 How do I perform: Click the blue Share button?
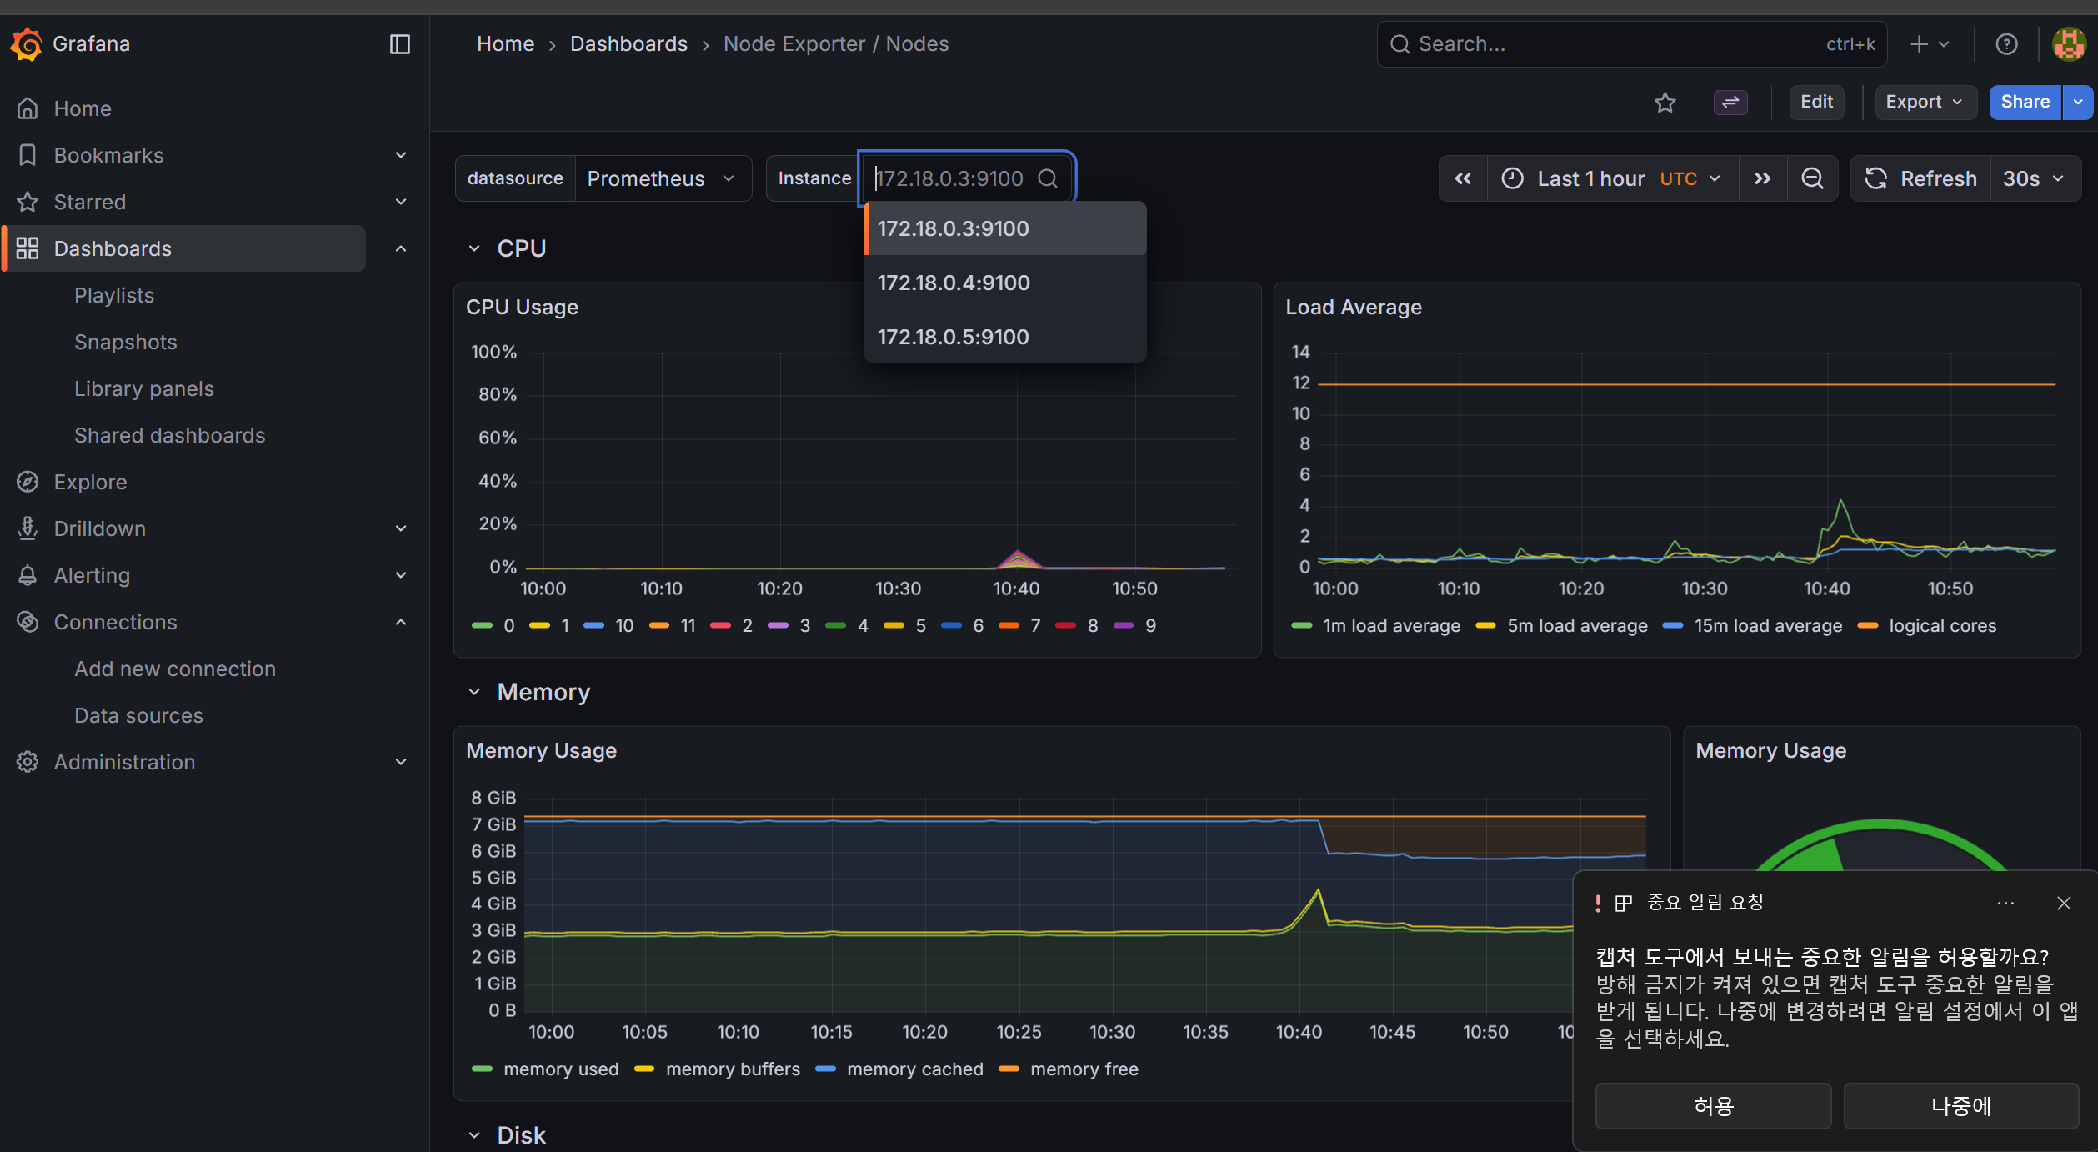[x=2025, y=102]
